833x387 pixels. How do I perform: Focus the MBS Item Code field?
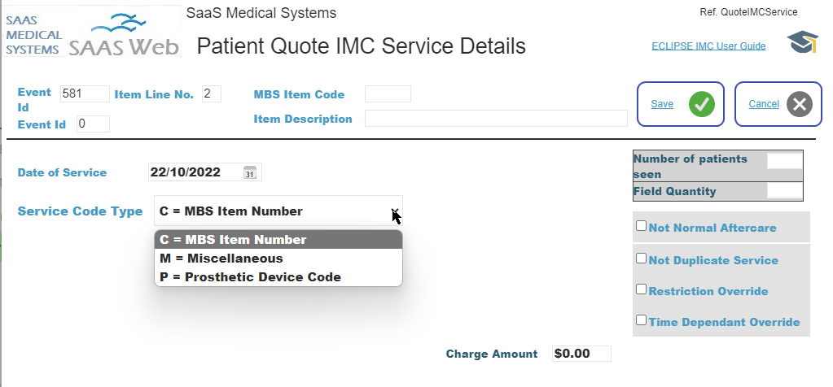pyautogui.click(x=388, y=93)
